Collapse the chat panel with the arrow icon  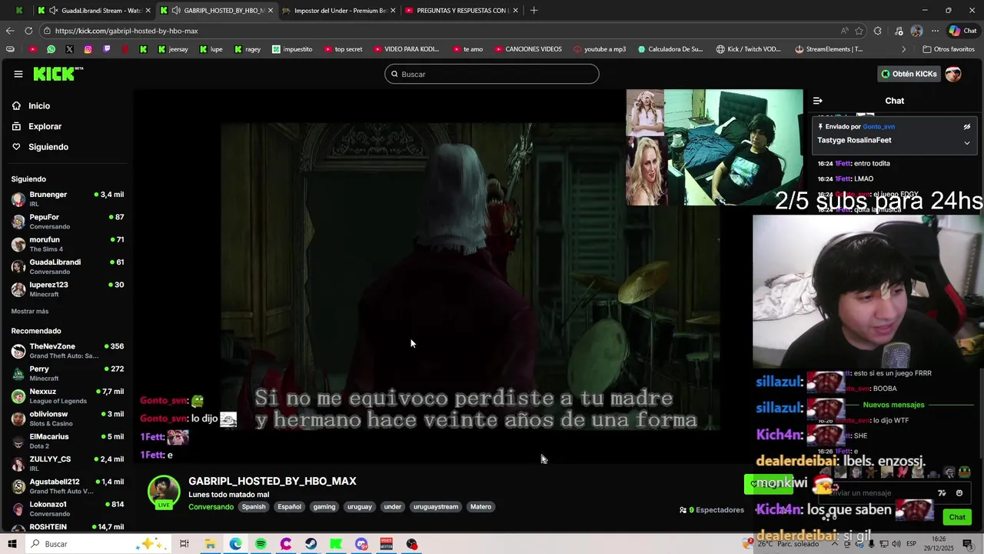(817, 101)
